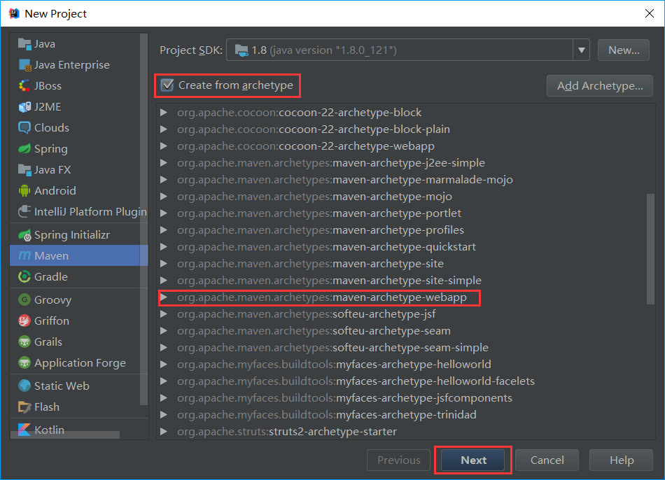The image size is (665, 480).
Task: Pick the Clouds icon
Action: (24, 127)
